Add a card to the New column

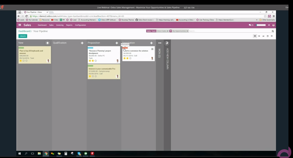(48, 43)
